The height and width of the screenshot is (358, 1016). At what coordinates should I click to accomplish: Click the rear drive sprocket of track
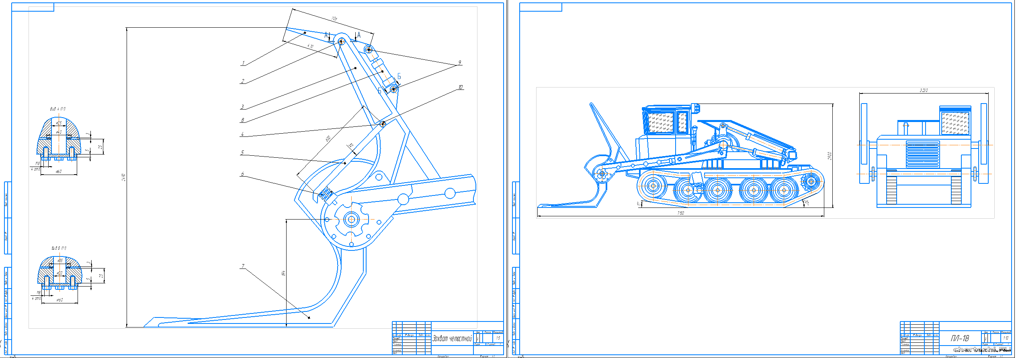pos(811,181)
